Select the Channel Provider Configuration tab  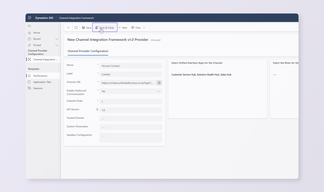(88, 51)
